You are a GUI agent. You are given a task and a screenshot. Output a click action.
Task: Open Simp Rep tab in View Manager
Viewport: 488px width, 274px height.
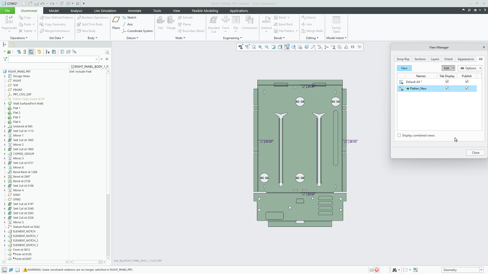pos(403,59)
